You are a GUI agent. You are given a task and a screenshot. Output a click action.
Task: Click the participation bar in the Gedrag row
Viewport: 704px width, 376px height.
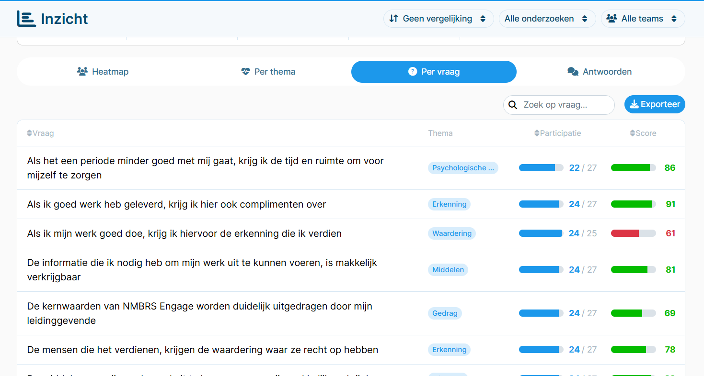(x=541, y=313)
